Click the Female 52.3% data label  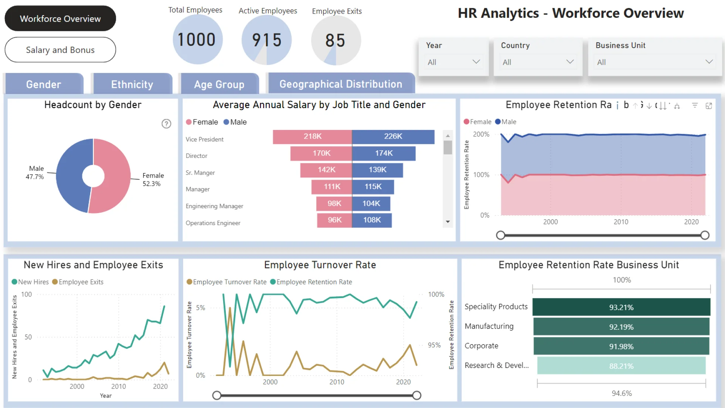pos(153,179)
